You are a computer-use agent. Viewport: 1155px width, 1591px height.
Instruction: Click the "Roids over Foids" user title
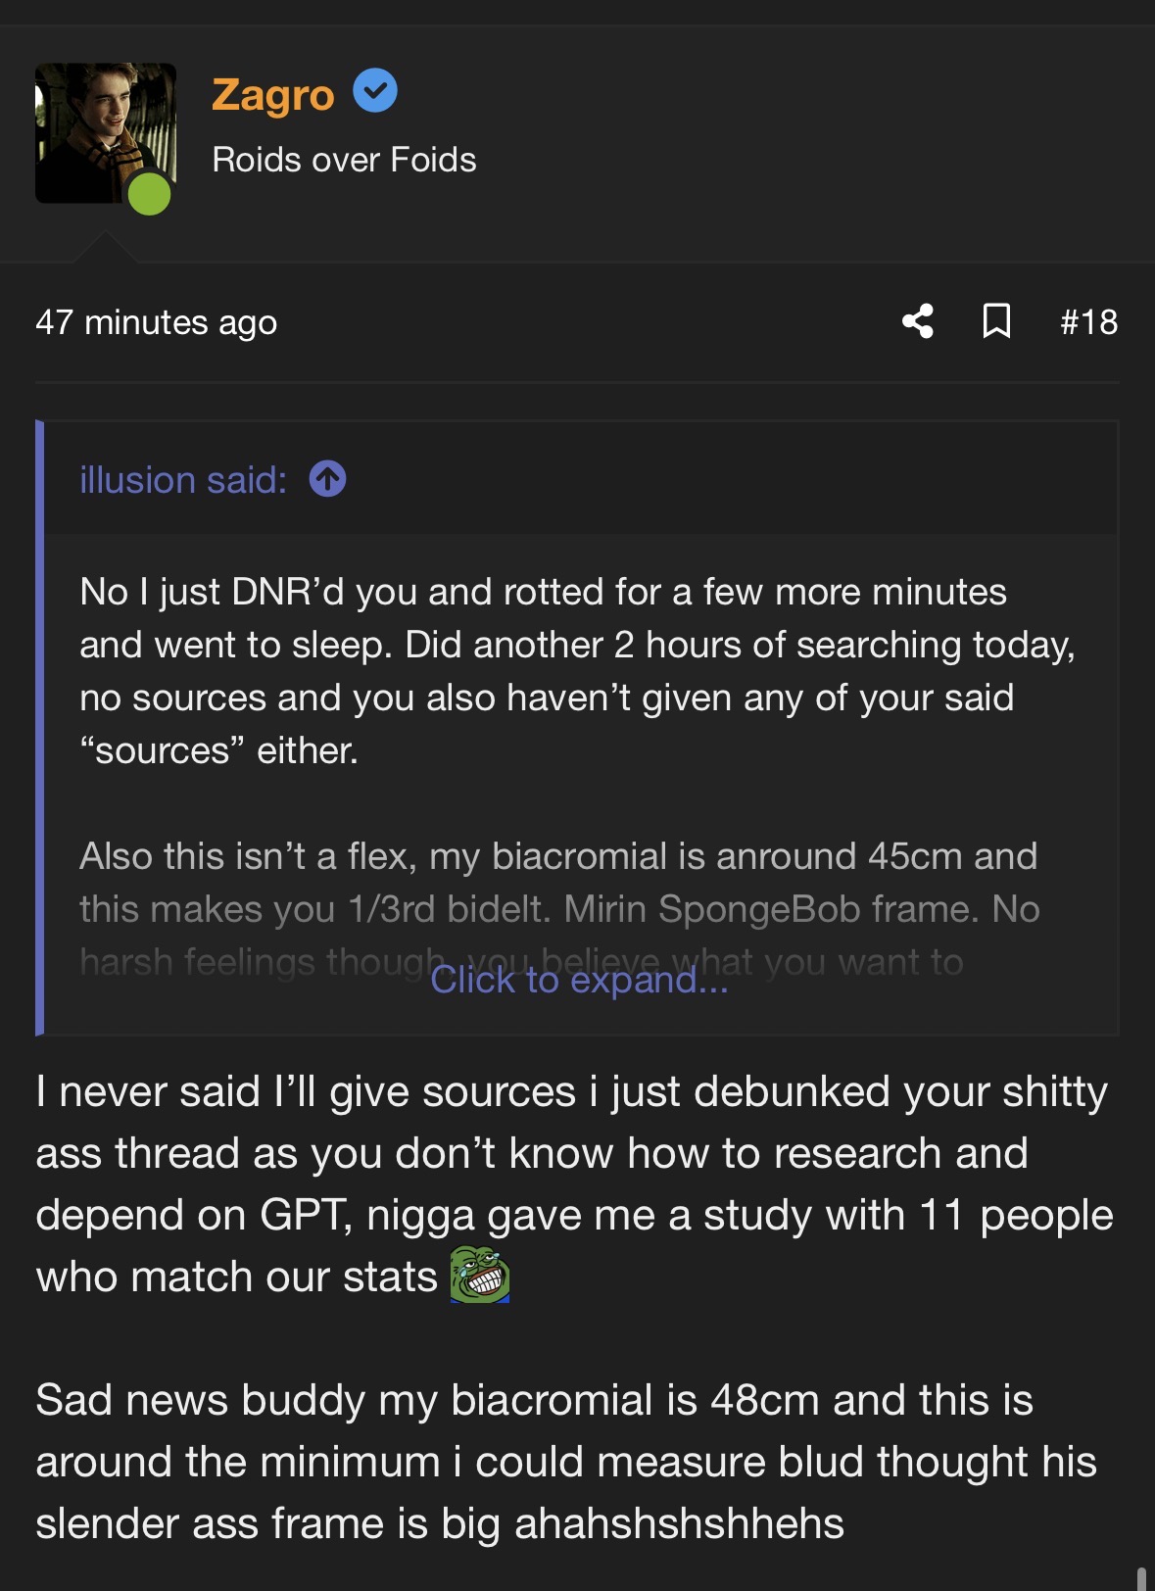point(344,160)
